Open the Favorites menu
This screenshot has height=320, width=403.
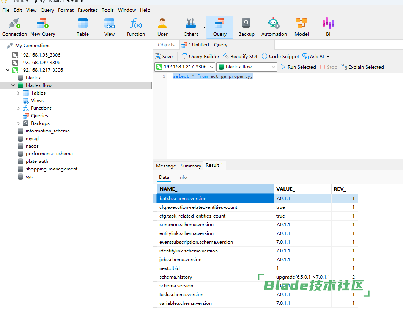pyautogui.click(x=87, y=10)
